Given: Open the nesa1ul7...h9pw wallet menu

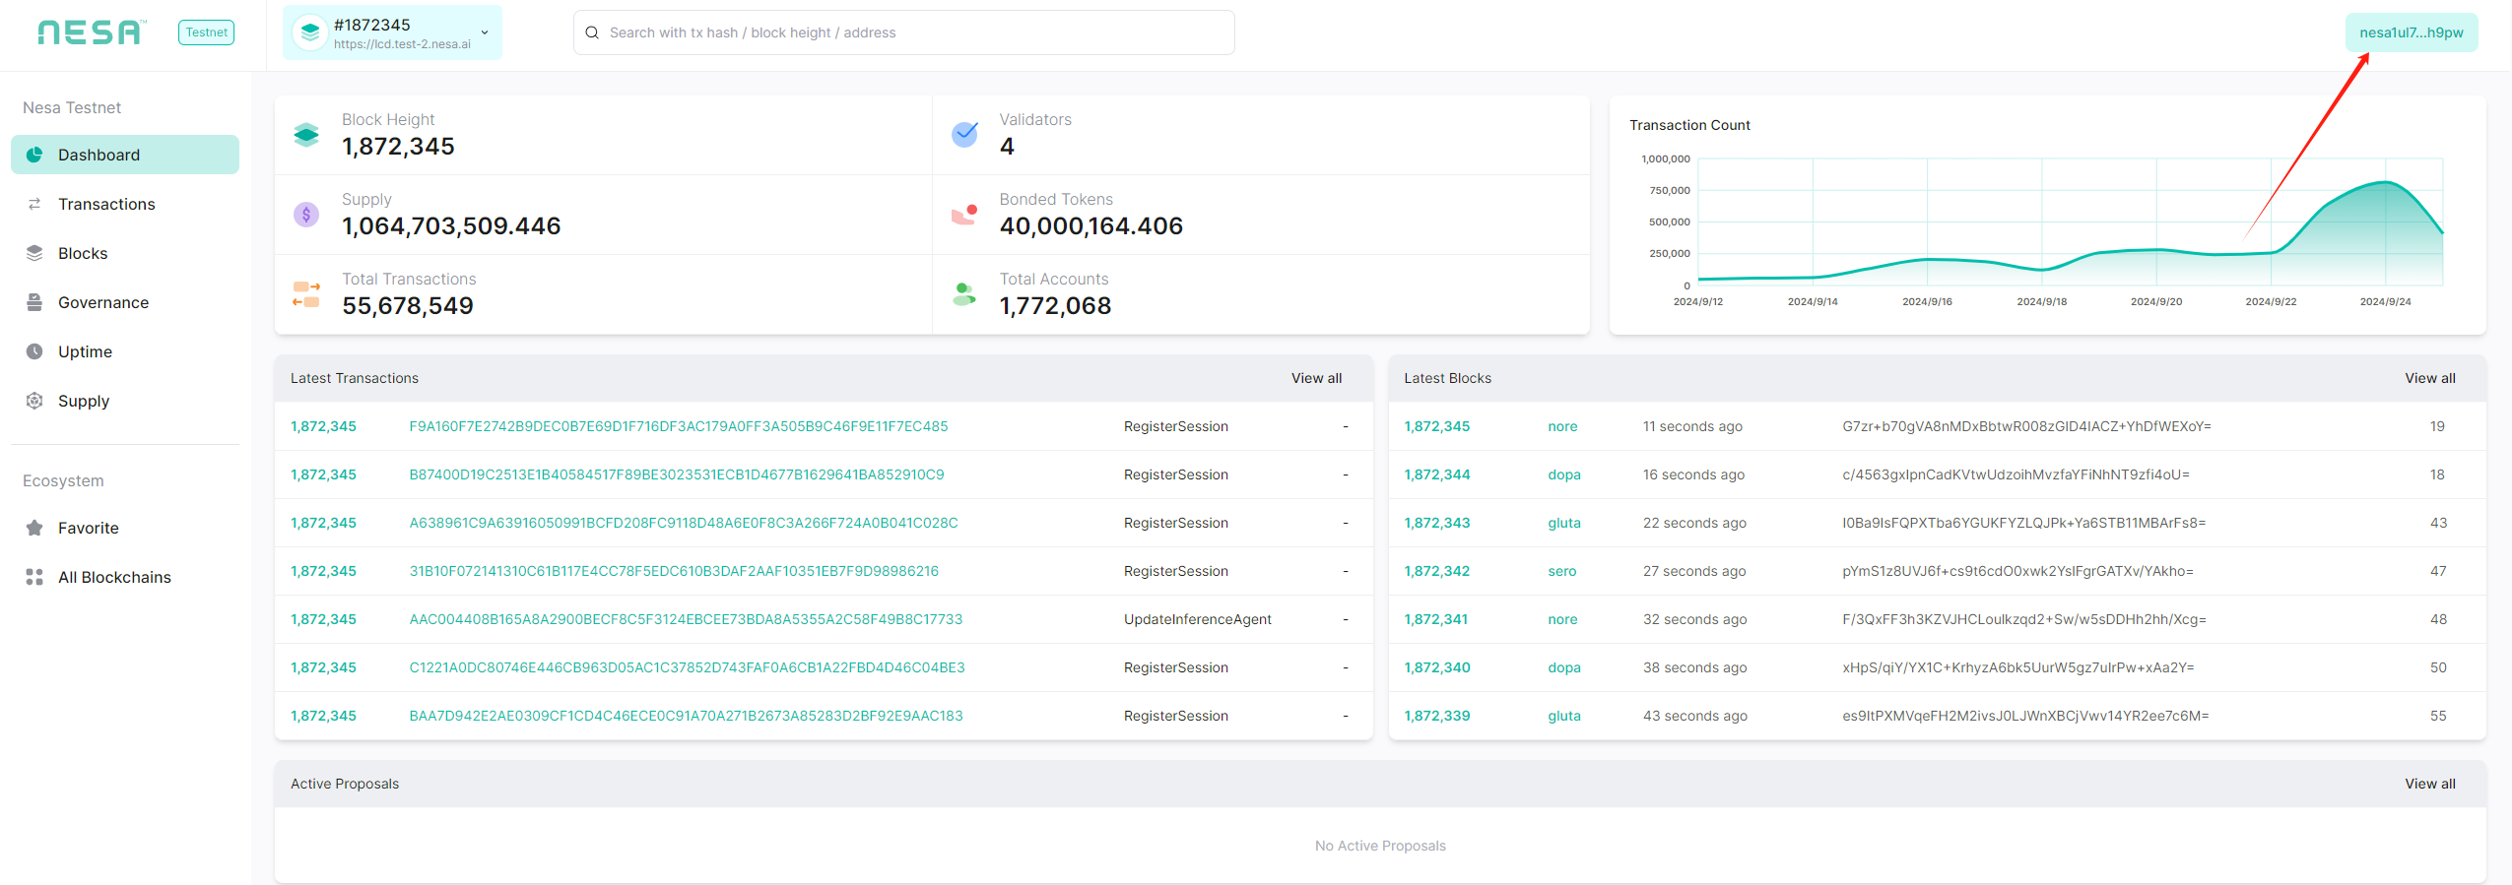Looking at the screenshot, I should pyautogui.click(x=2411, y=32).
